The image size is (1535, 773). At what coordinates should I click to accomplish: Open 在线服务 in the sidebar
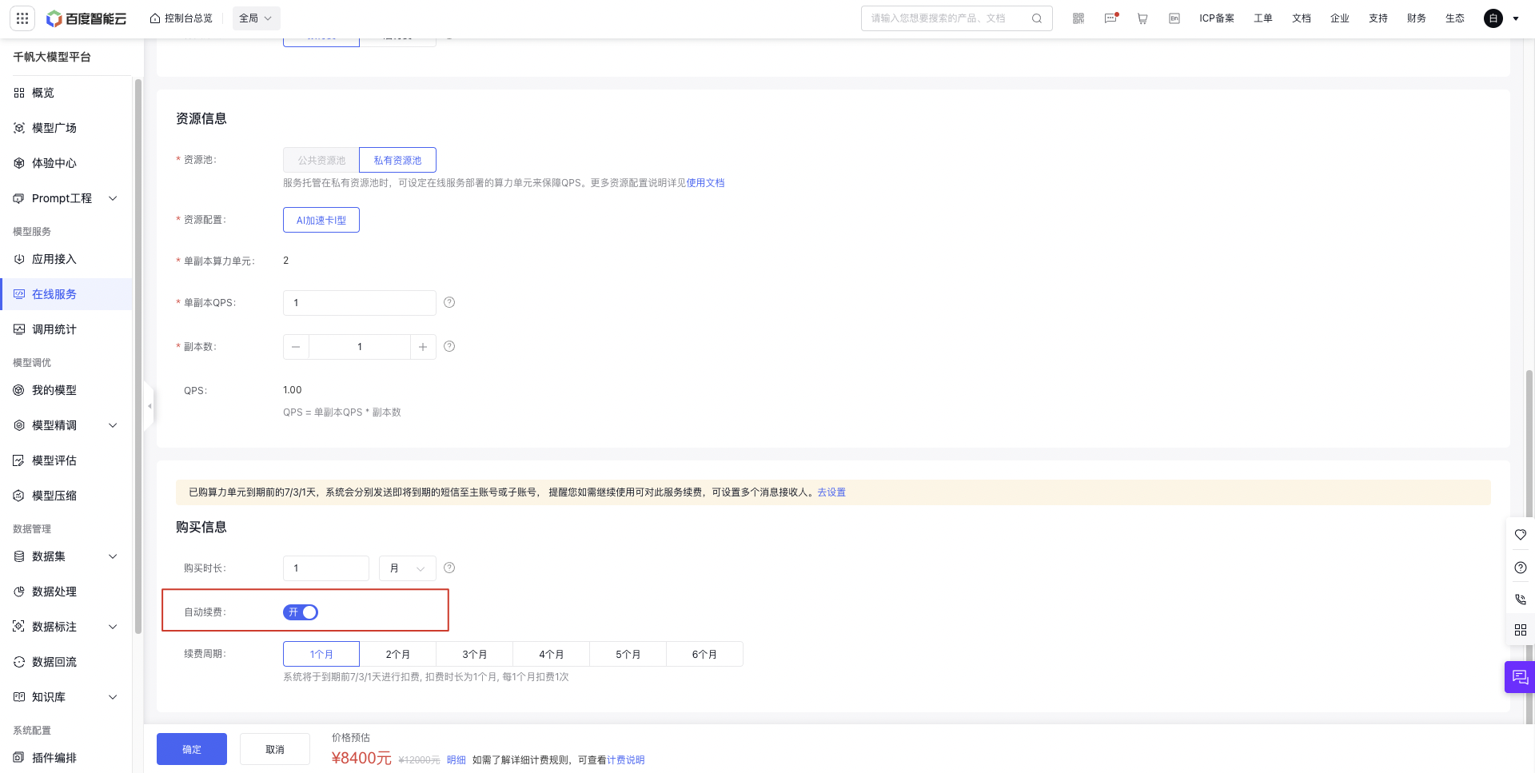(x=66, y=294)
